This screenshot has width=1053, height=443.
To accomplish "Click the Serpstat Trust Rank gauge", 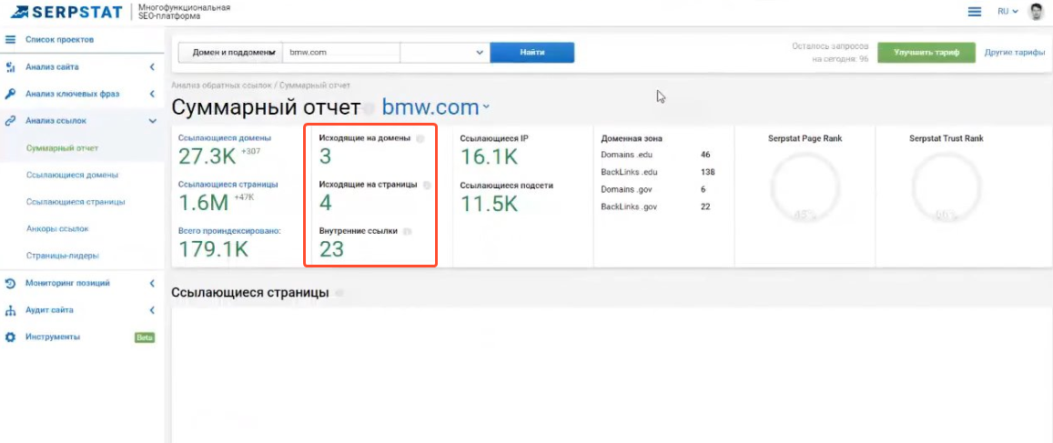I will (x=947, y=187).
